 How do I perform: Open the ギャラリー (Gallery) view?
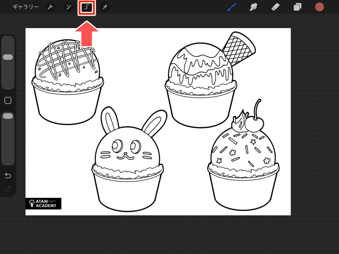[x=25, y=7]
